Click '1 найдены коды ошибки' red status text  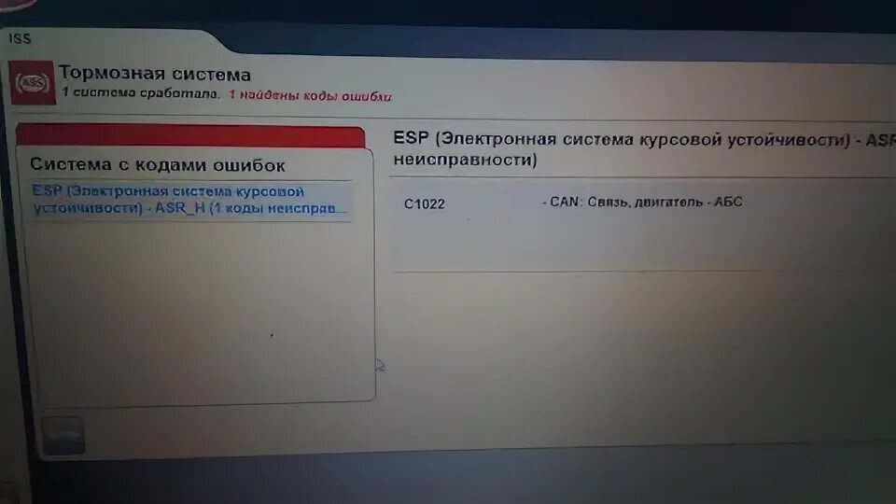310,95
